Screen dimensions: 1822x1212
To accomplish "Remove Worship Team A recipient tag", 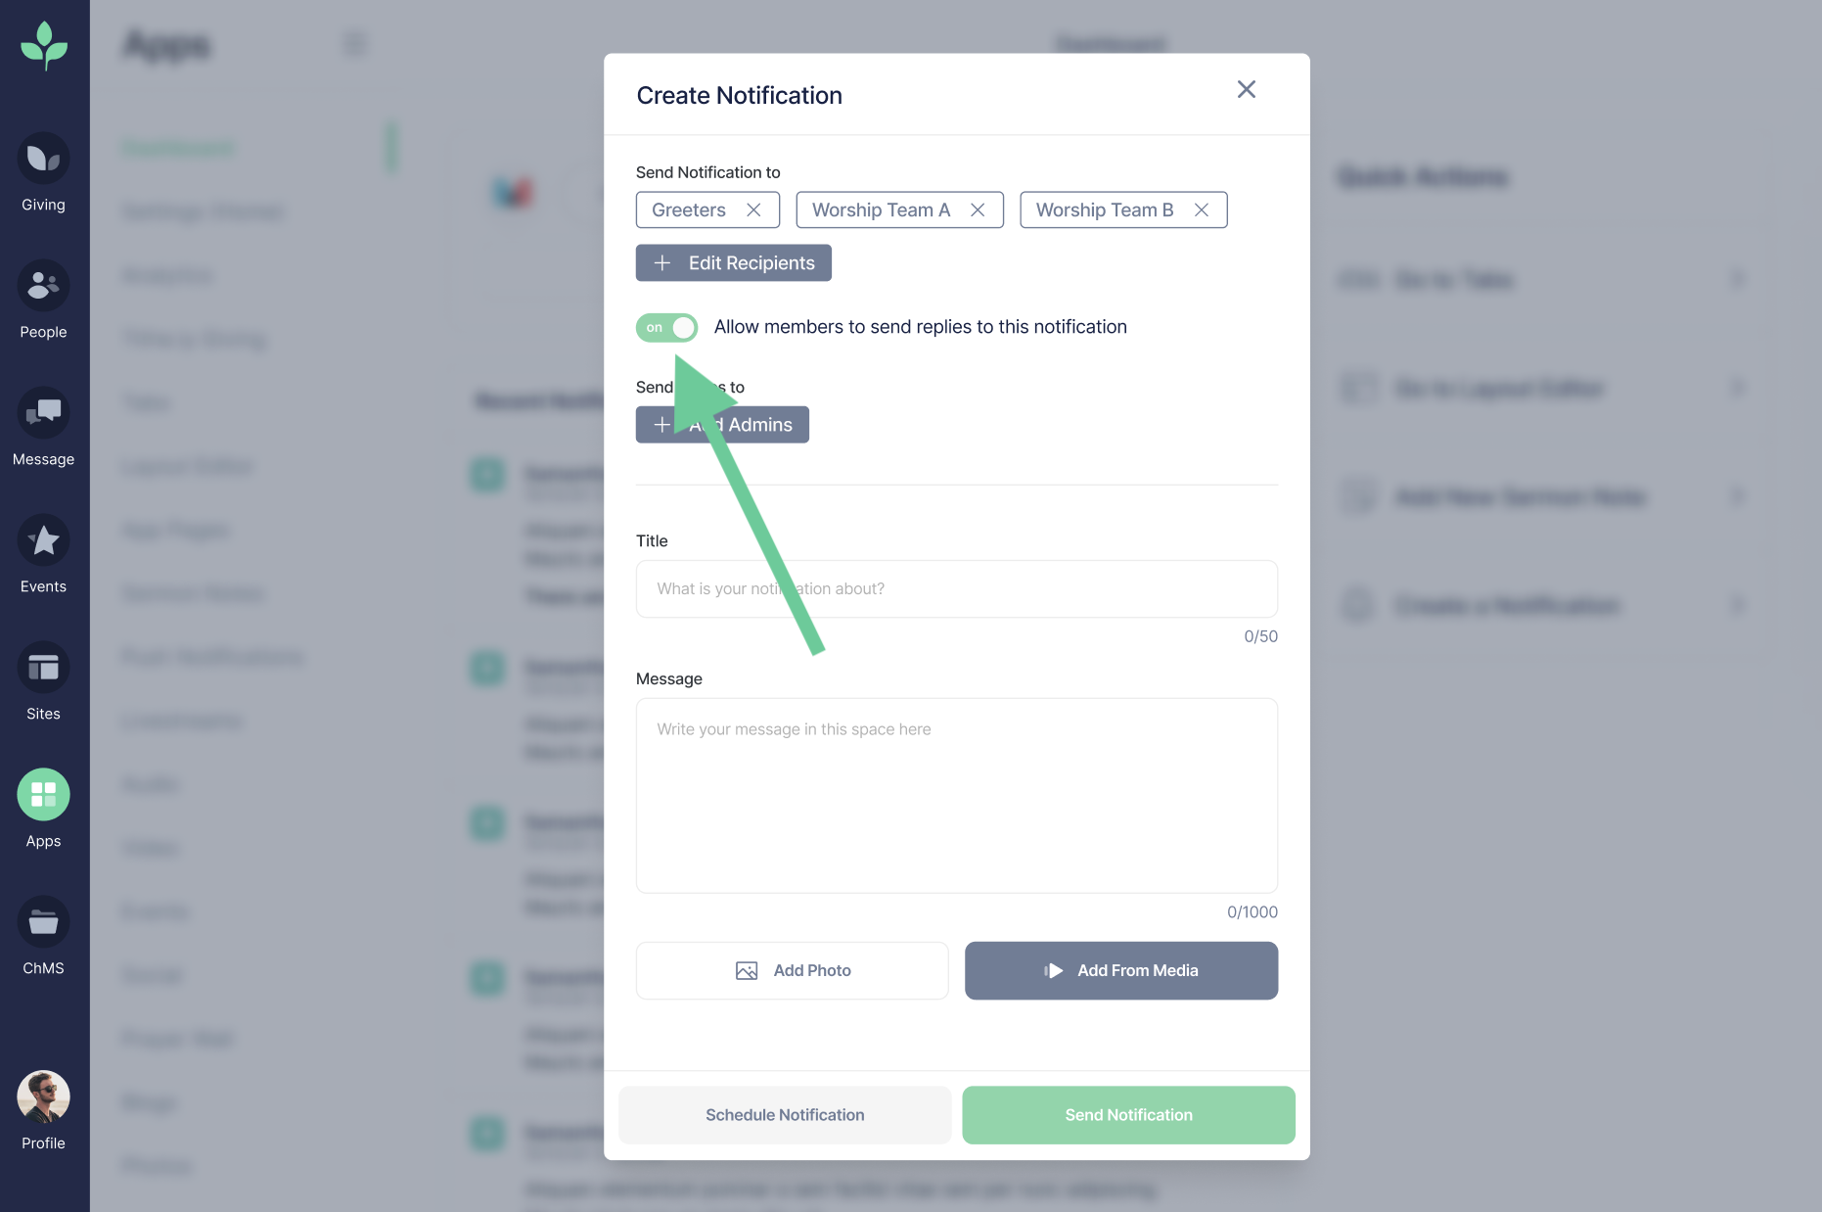I will [x=978, y=210].
